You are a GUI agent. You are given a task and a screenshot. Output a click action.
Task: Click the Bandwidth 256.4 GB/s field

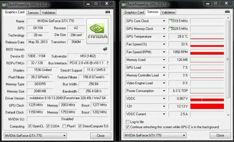pyautogui.click(x=94, y=91)
